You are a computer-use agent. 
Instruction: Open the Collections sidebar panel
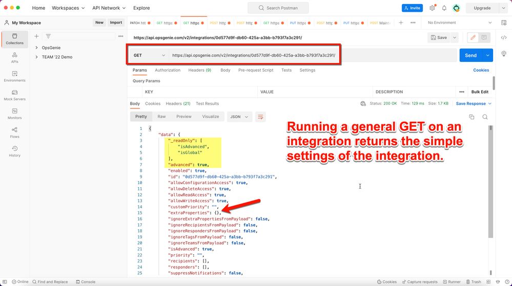pos(15,39)
